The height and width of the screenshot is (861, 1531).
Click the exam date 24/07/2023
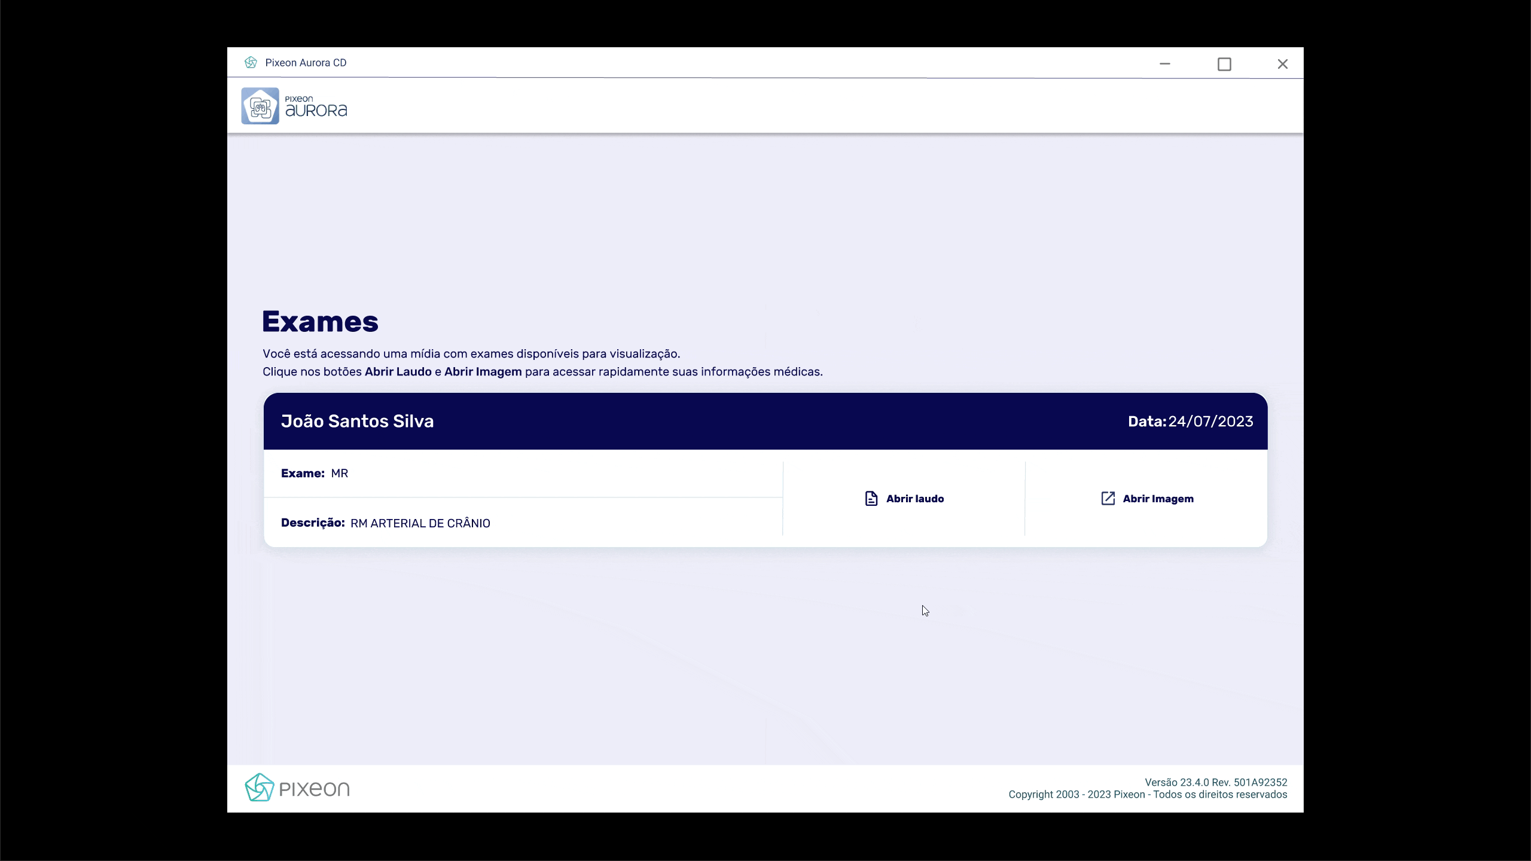[x=1210, y=422]
